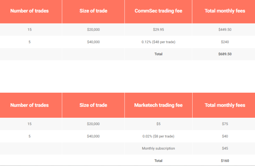Click the CommSec trading fee column header
This screenshot has width=255, height=166.
coord(158,11)
